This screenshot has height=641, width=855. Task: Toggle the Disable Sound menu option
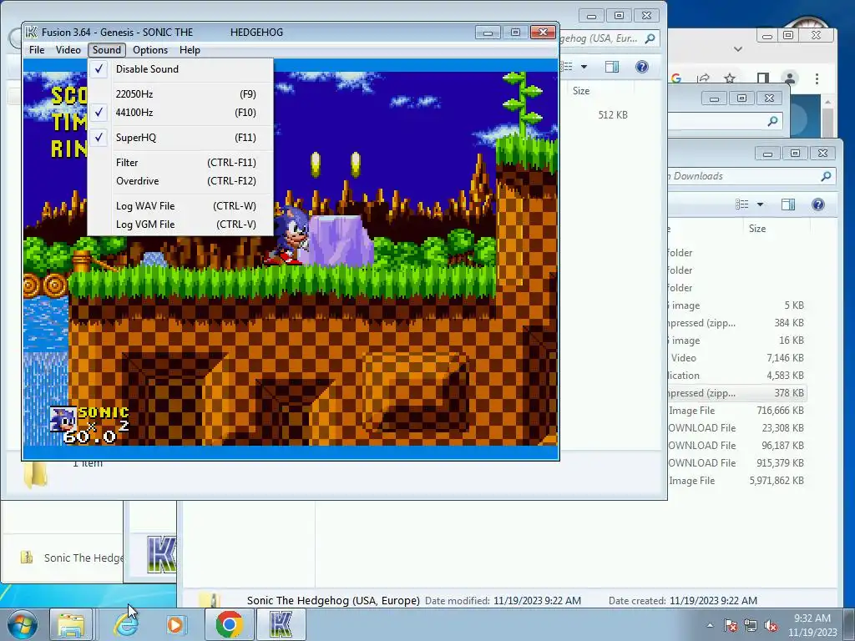click(180, 69)
